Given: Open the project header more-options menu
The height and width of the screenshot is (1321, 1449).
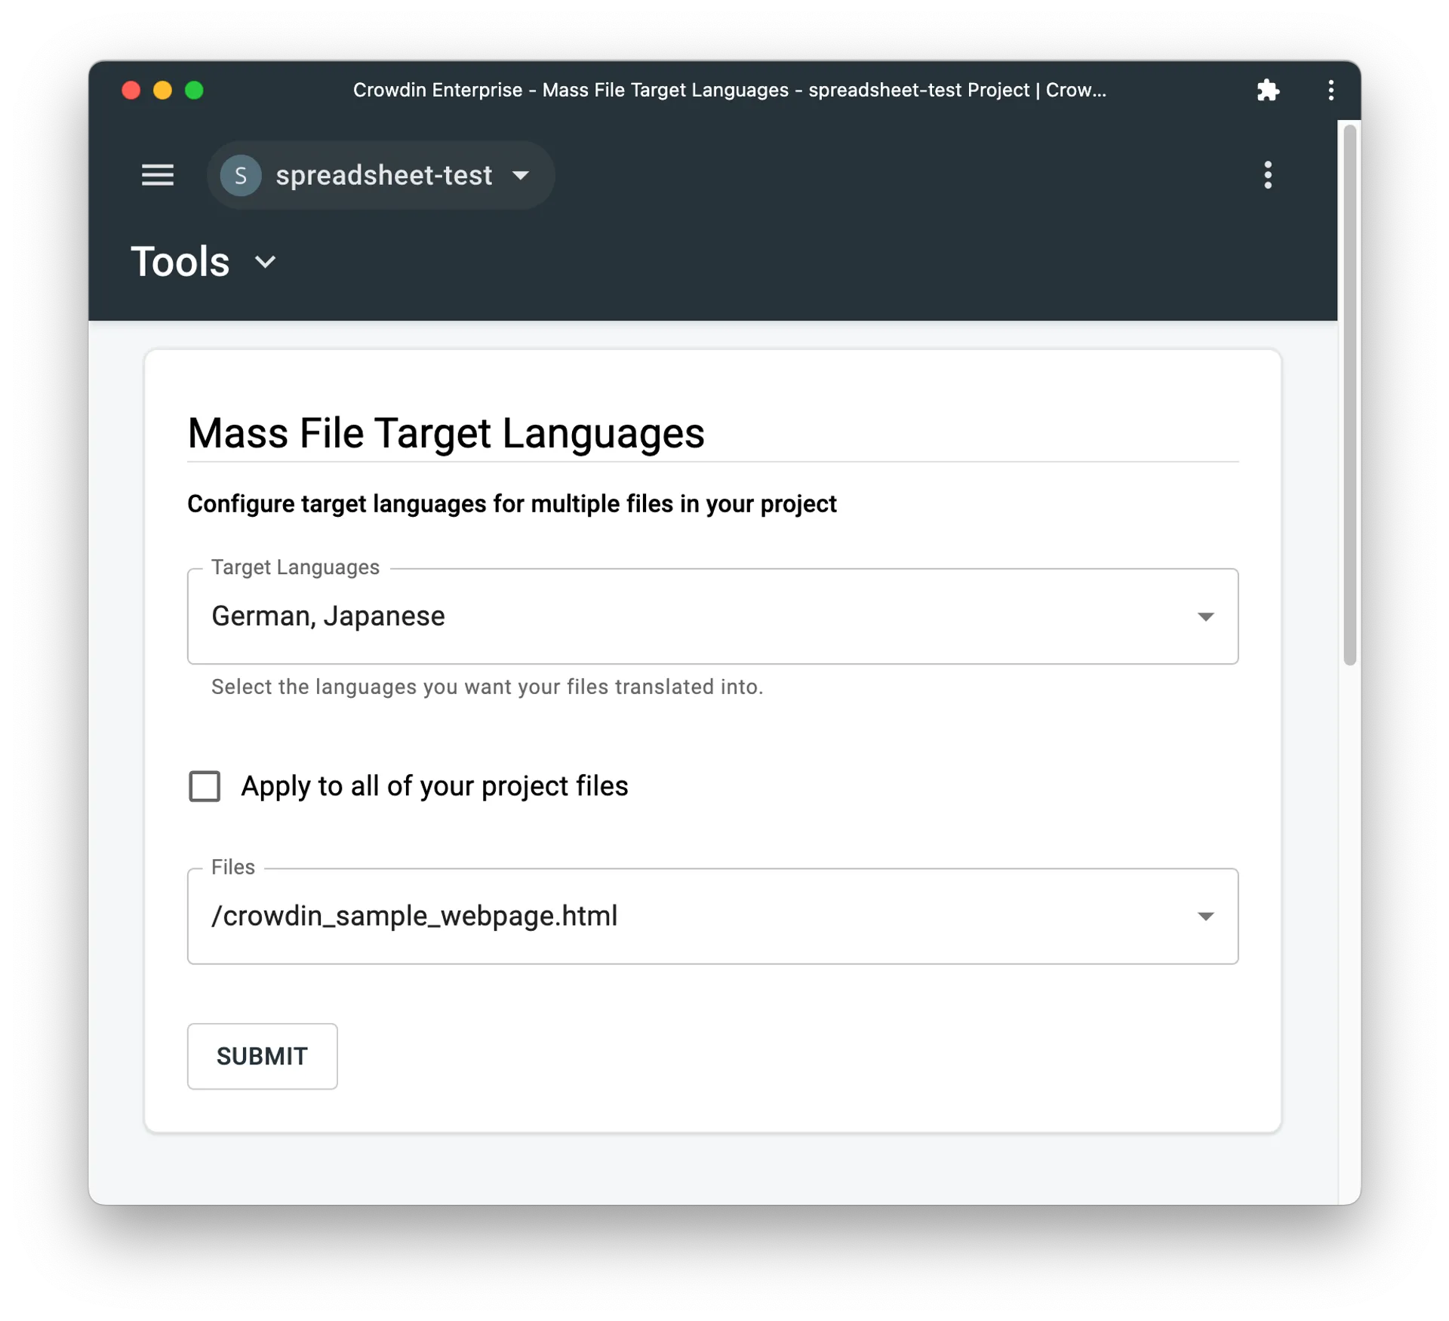Looking at the screenshot, I should click(1268, 175).
